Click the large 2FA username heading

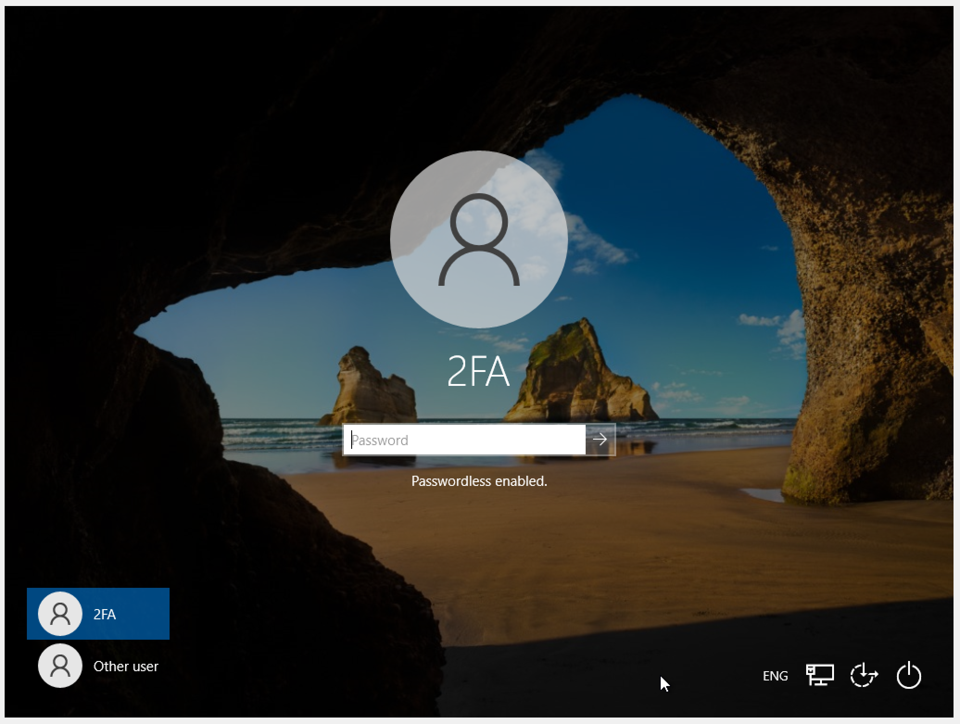(x=479, y=371)
